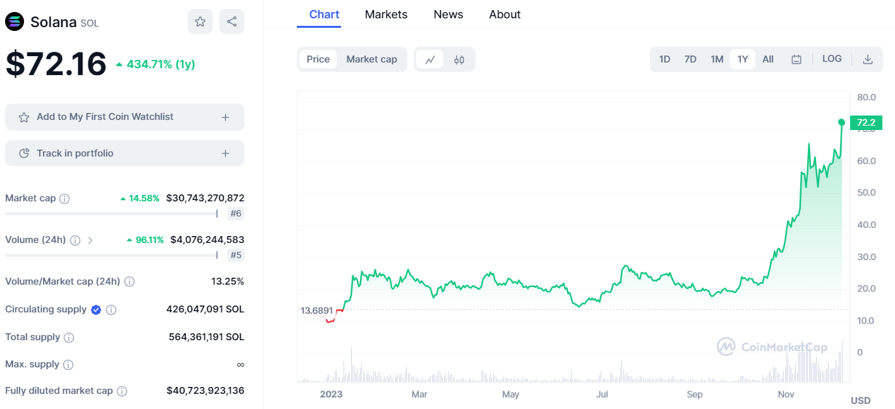
Task: Open the Markets tab
Action: coord(386,15)
